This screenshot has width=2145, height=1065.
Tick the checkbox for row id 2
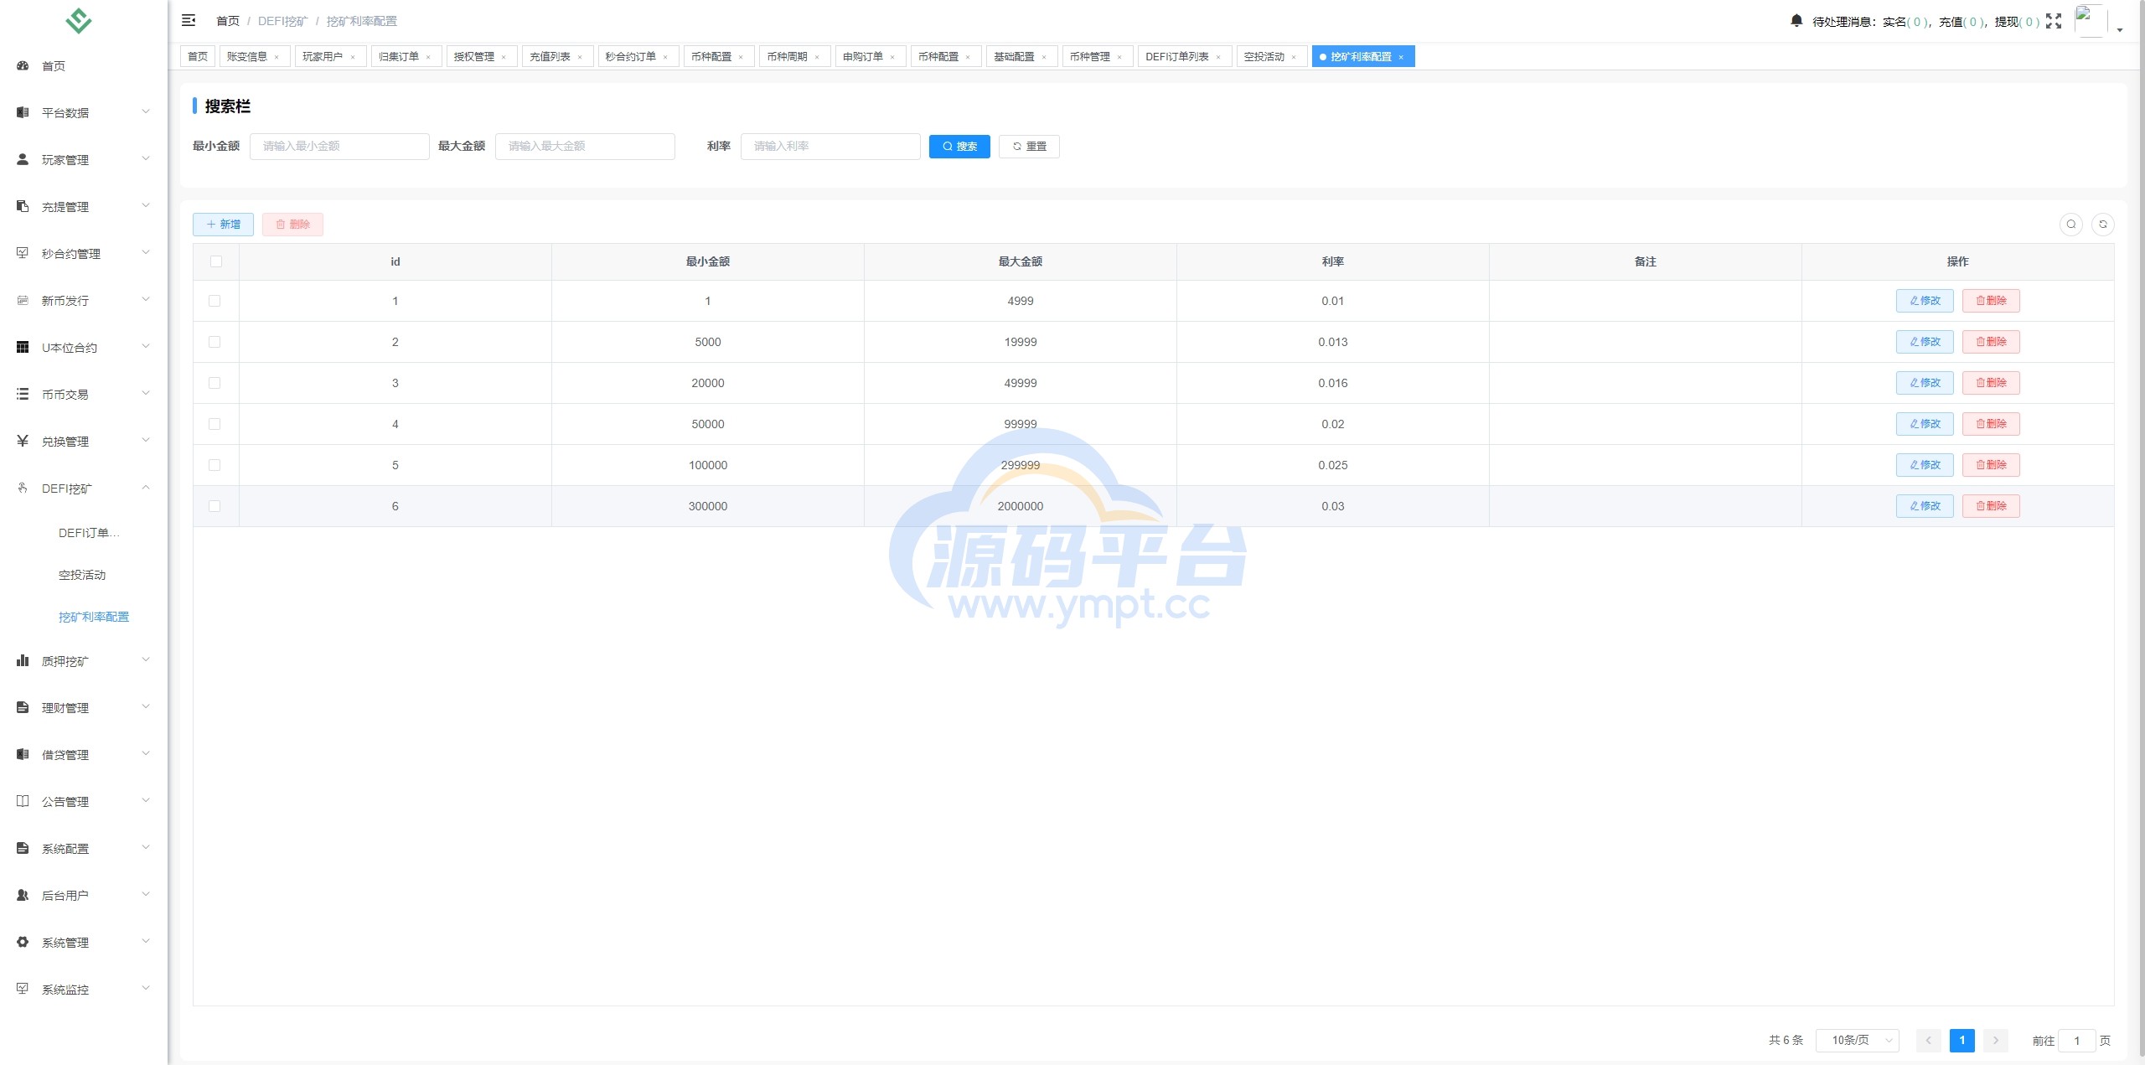click(214, 342)
